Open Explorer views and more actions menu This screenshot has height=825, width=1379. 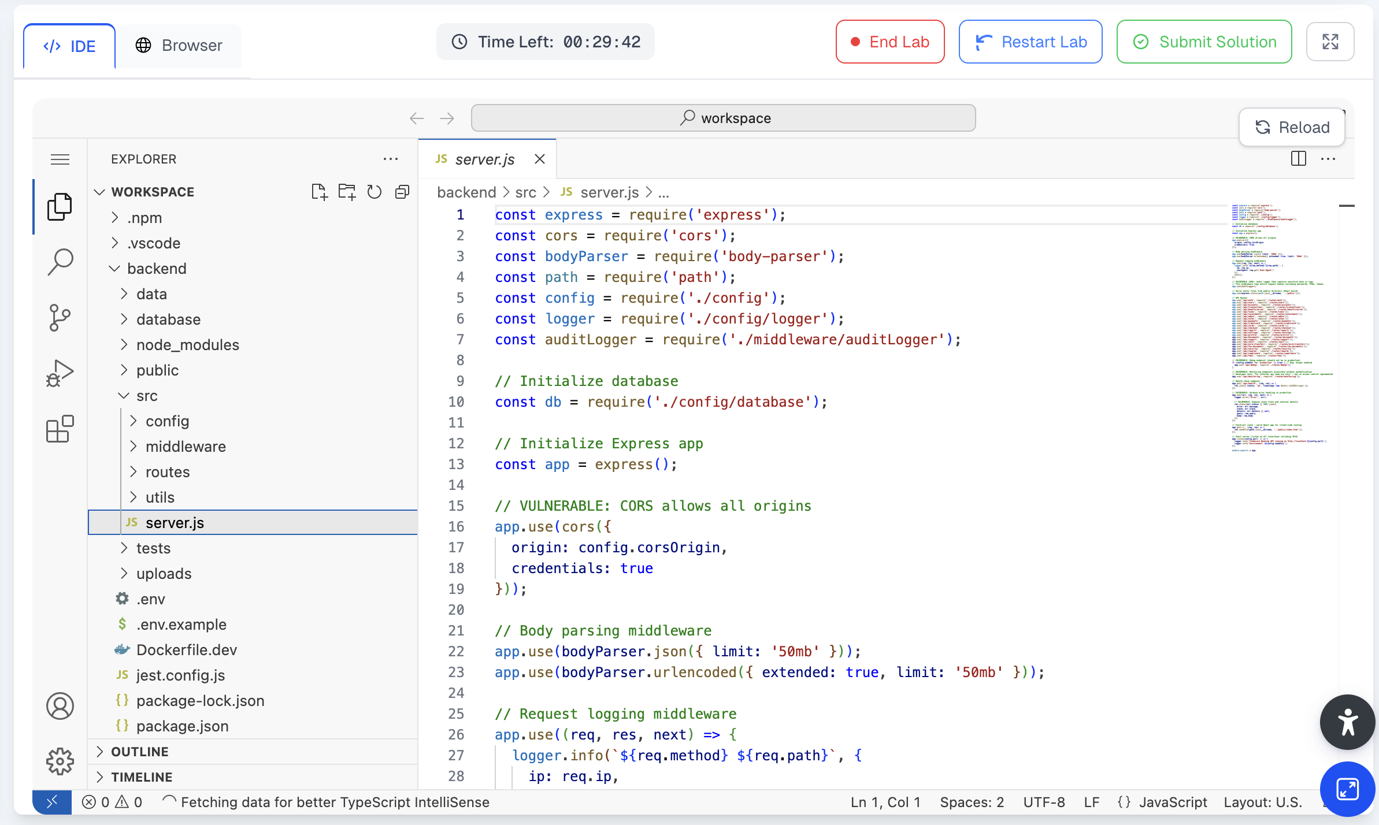click(391, 159)
